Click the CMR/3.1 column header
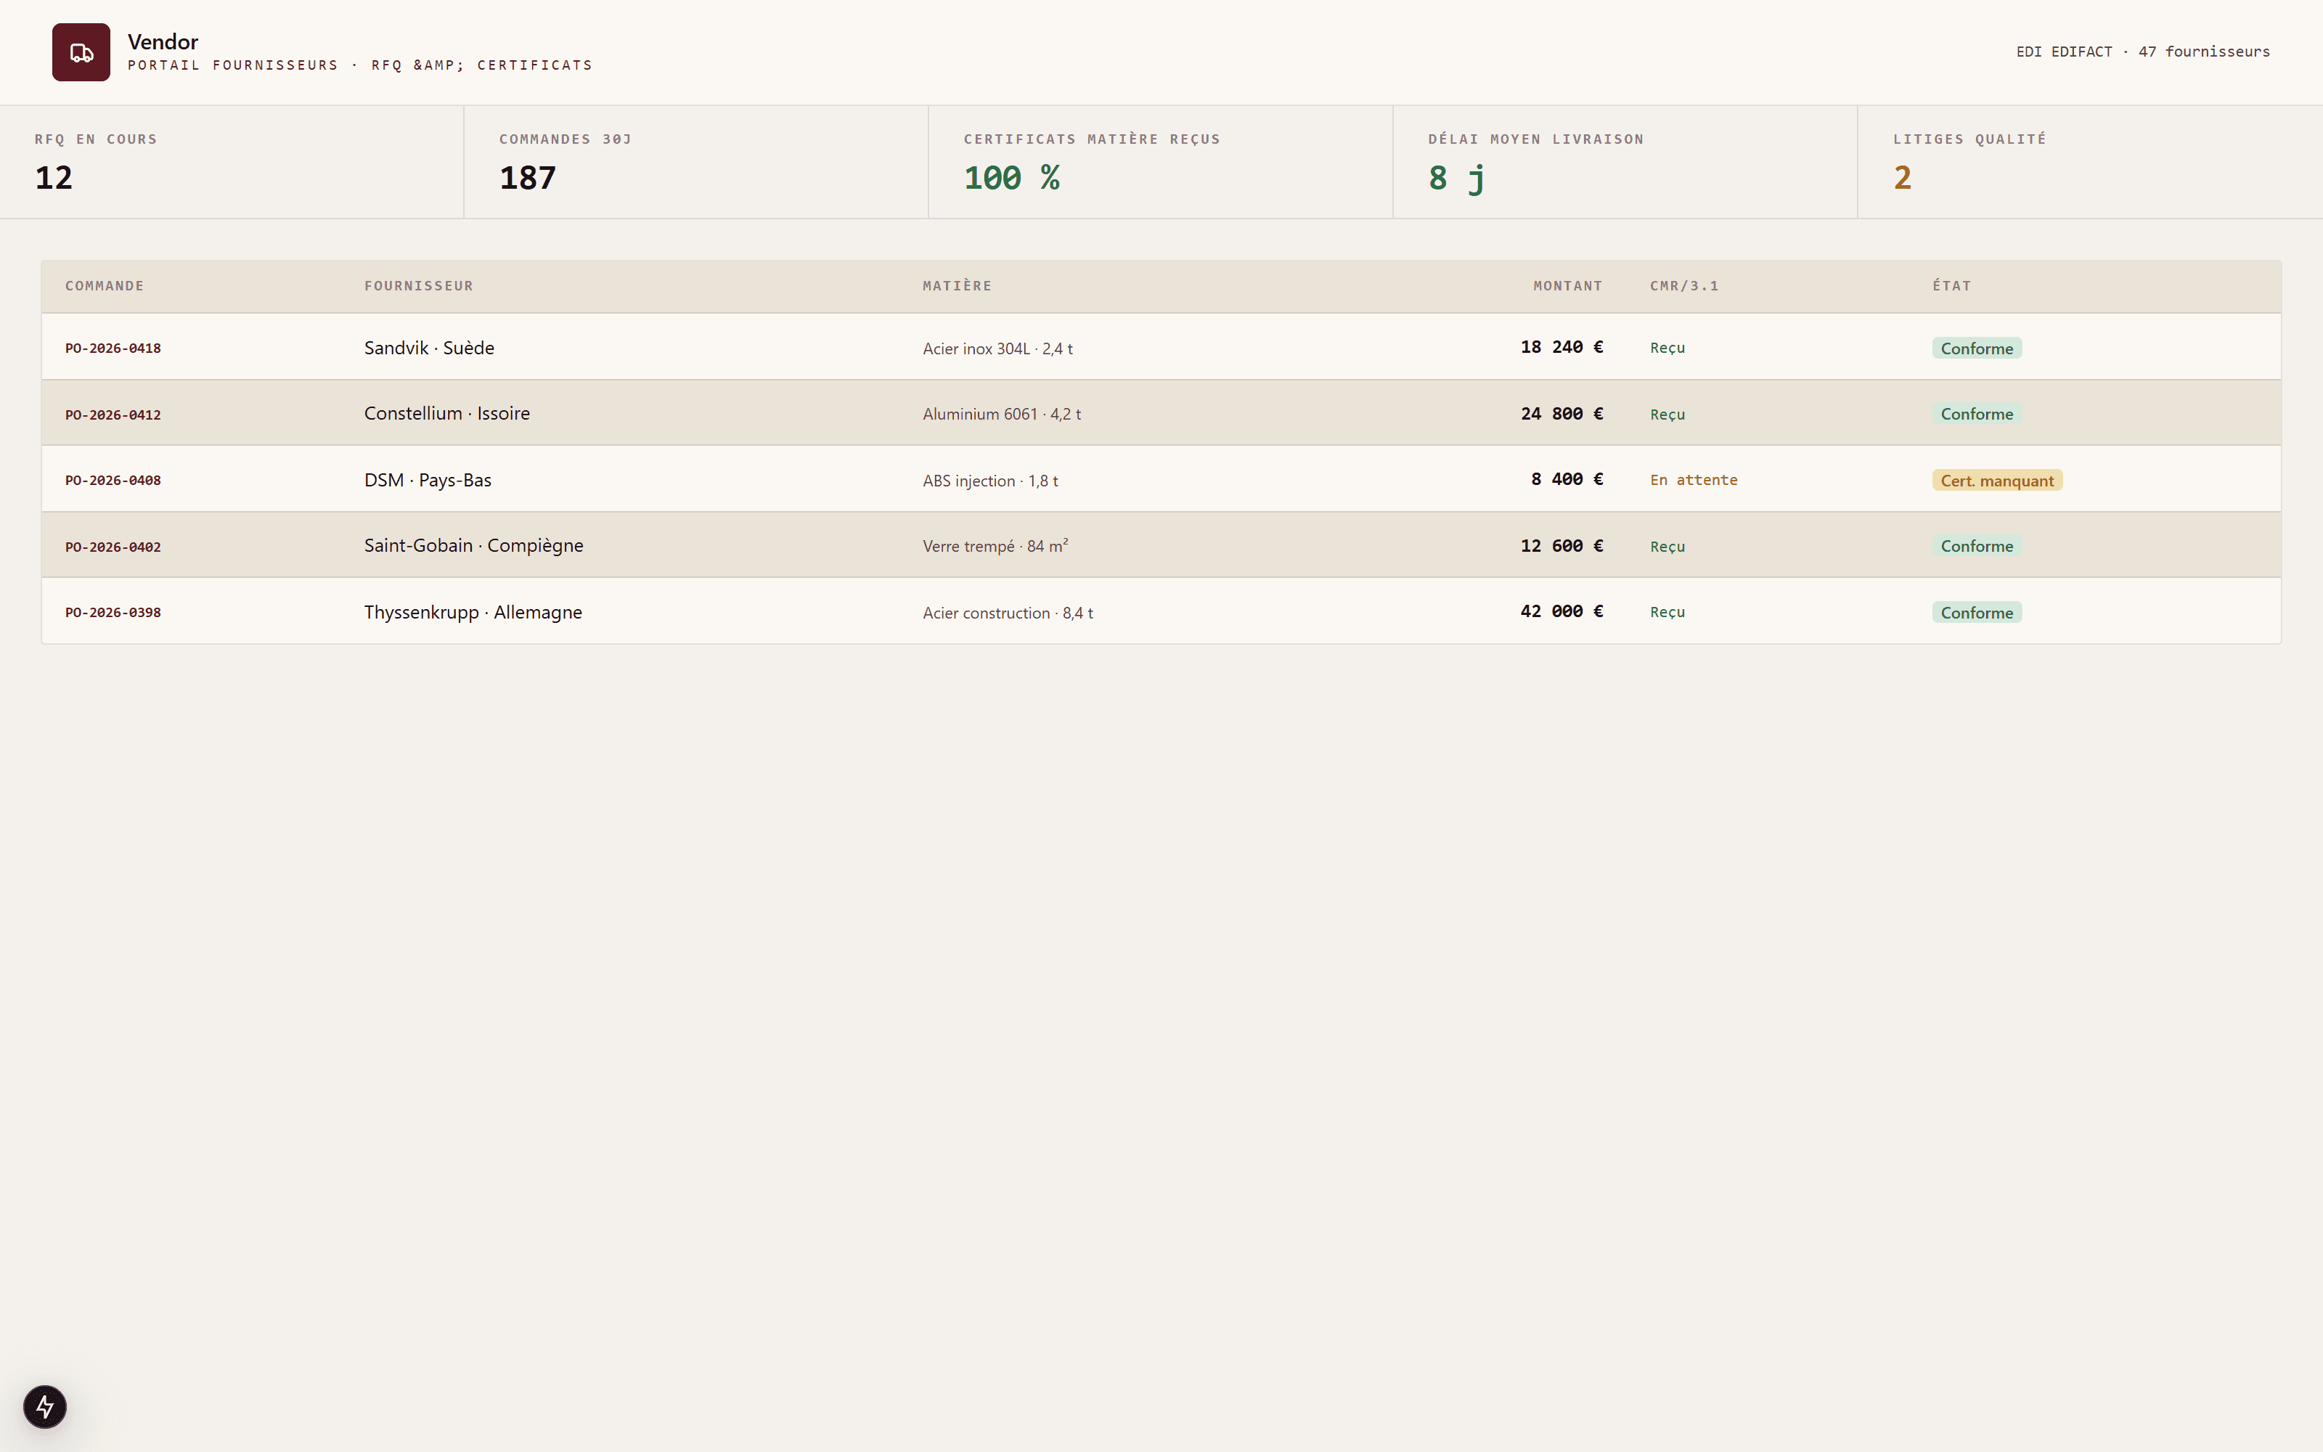 (x=1683, y=286)
